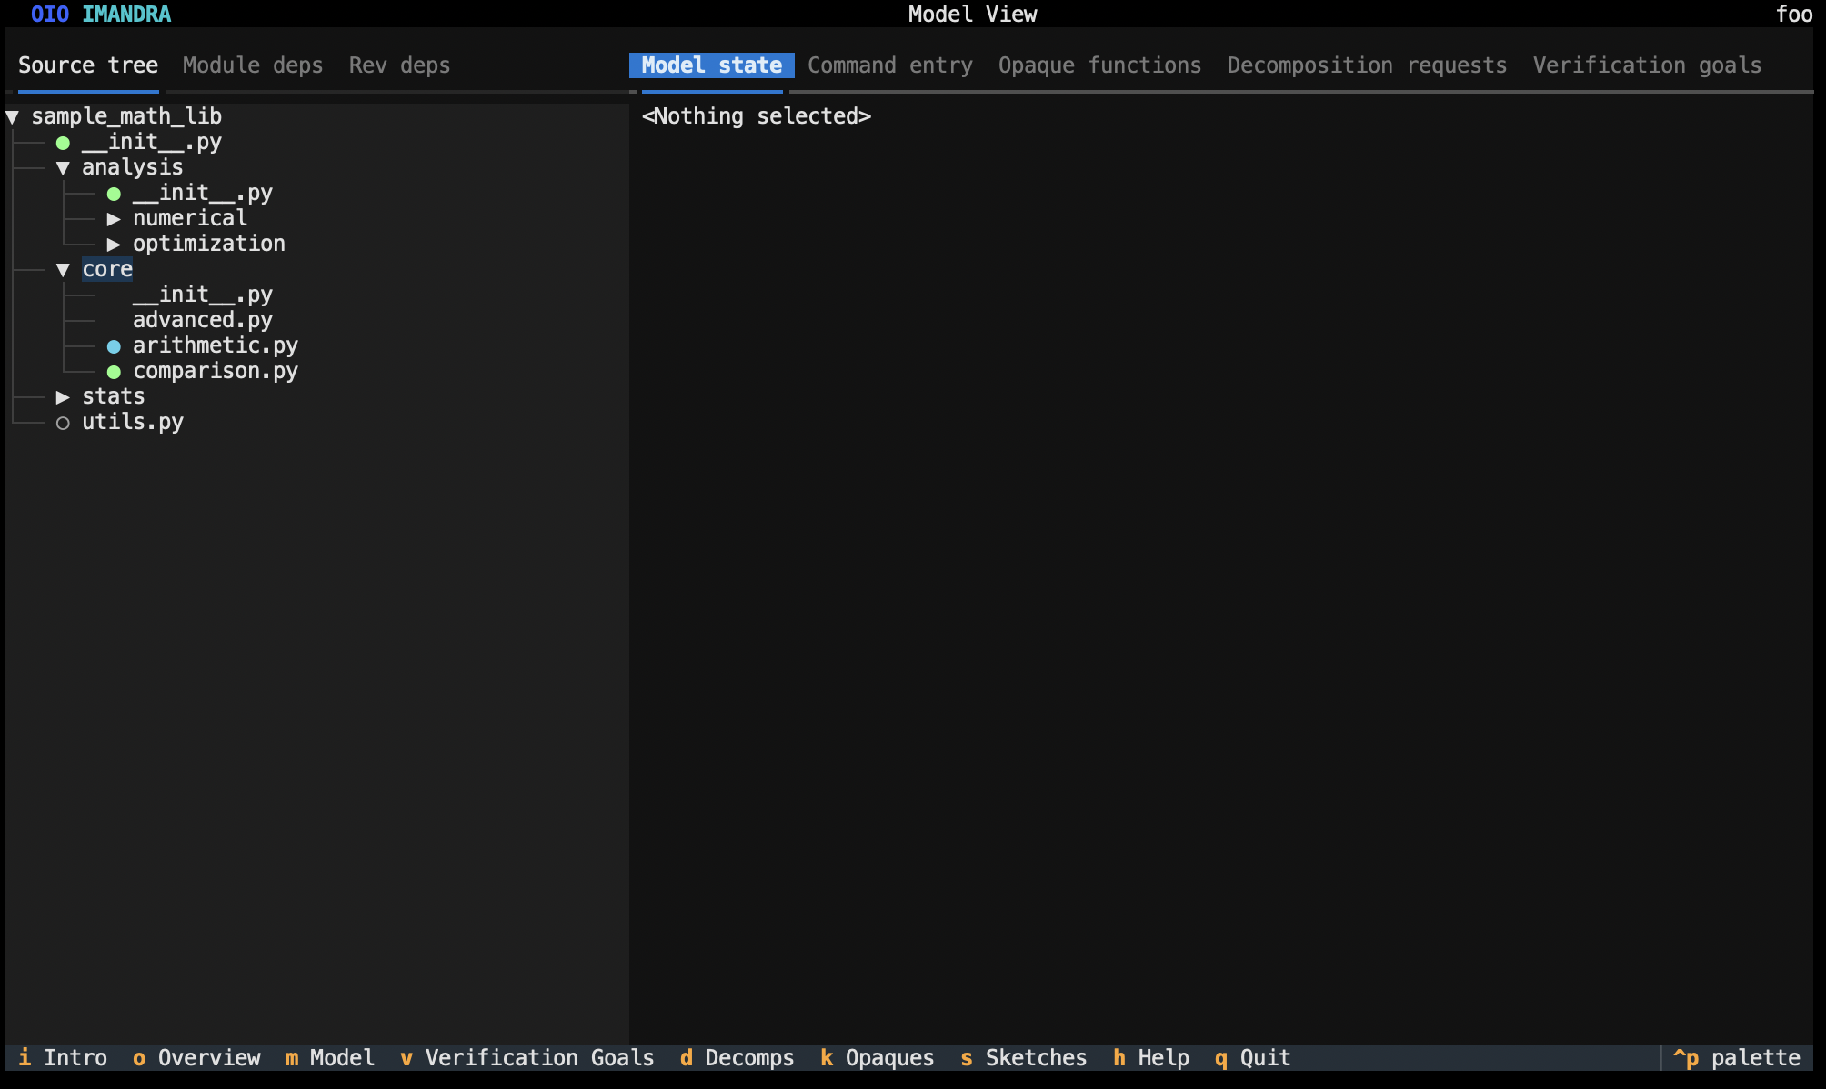The height and width of the screenshot is (1089, 1826).
Task: Click the green status dot beside comparison.py
Action: click(113, 371)
